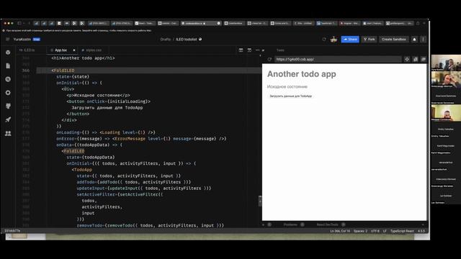Open the header vertical ellipsis menu

click(424, 39)
